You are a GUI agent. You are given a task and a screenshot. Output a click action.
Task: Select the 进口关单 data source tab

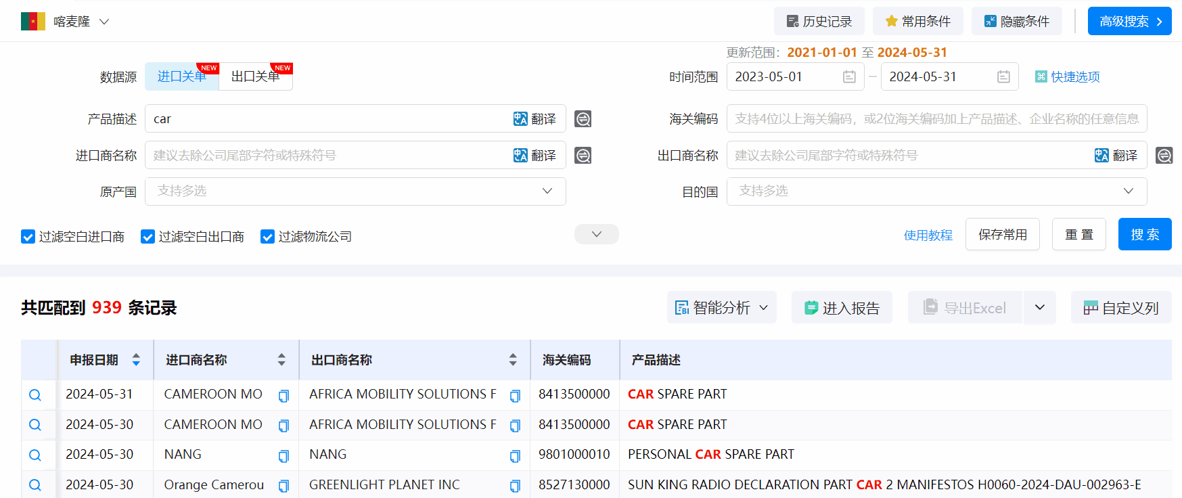[x=181, y=76]
